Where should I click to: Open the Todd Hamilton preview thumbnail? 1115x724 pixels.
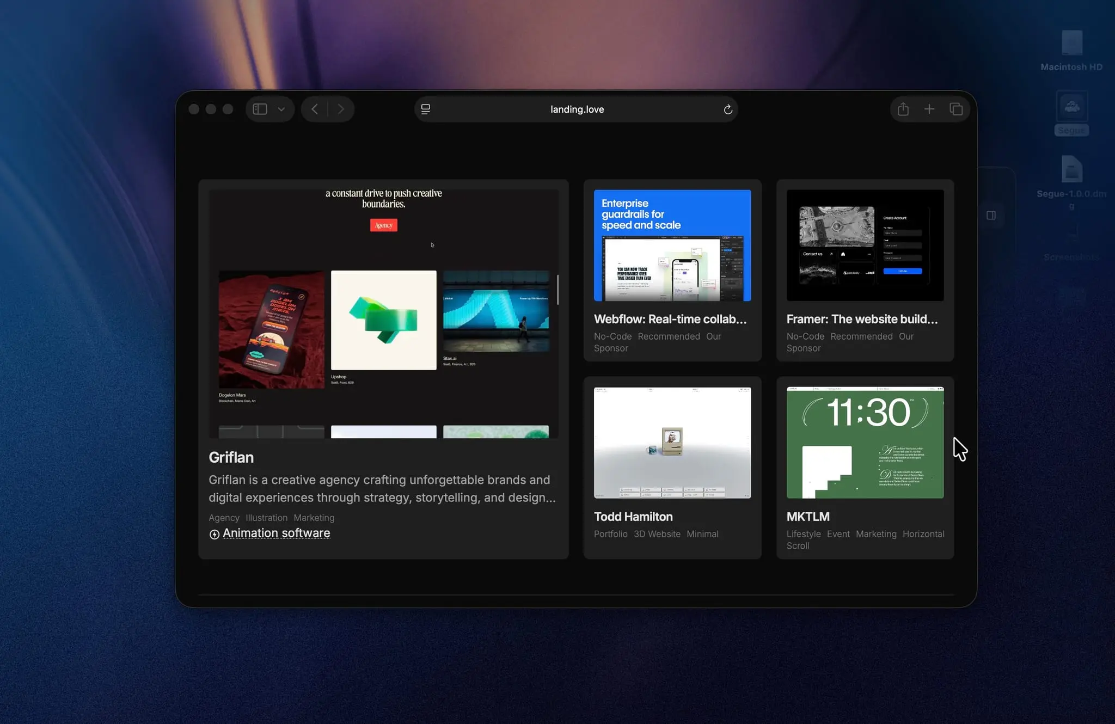[x=672, y=443]
